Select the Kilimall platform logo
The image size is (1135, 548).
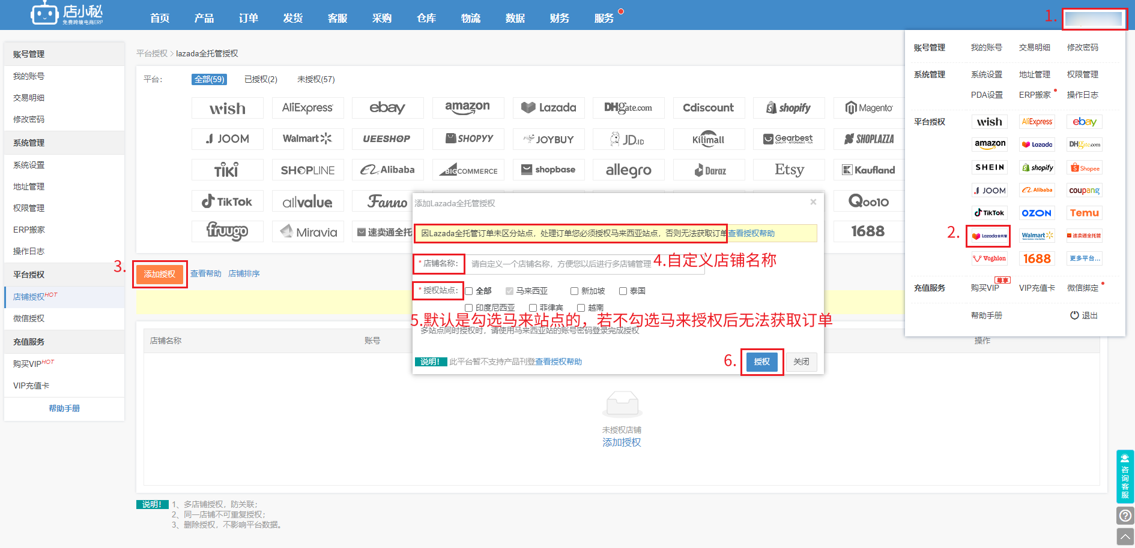(709, 139)
